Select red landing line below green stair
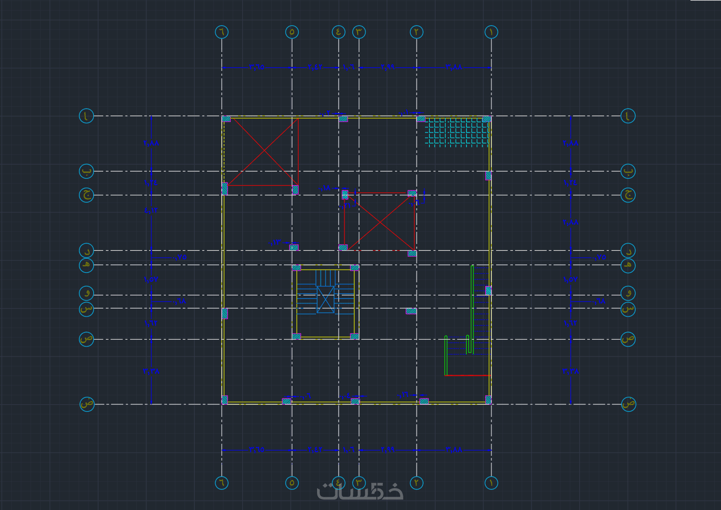The image size is (721, 510). tap(468, 375)
